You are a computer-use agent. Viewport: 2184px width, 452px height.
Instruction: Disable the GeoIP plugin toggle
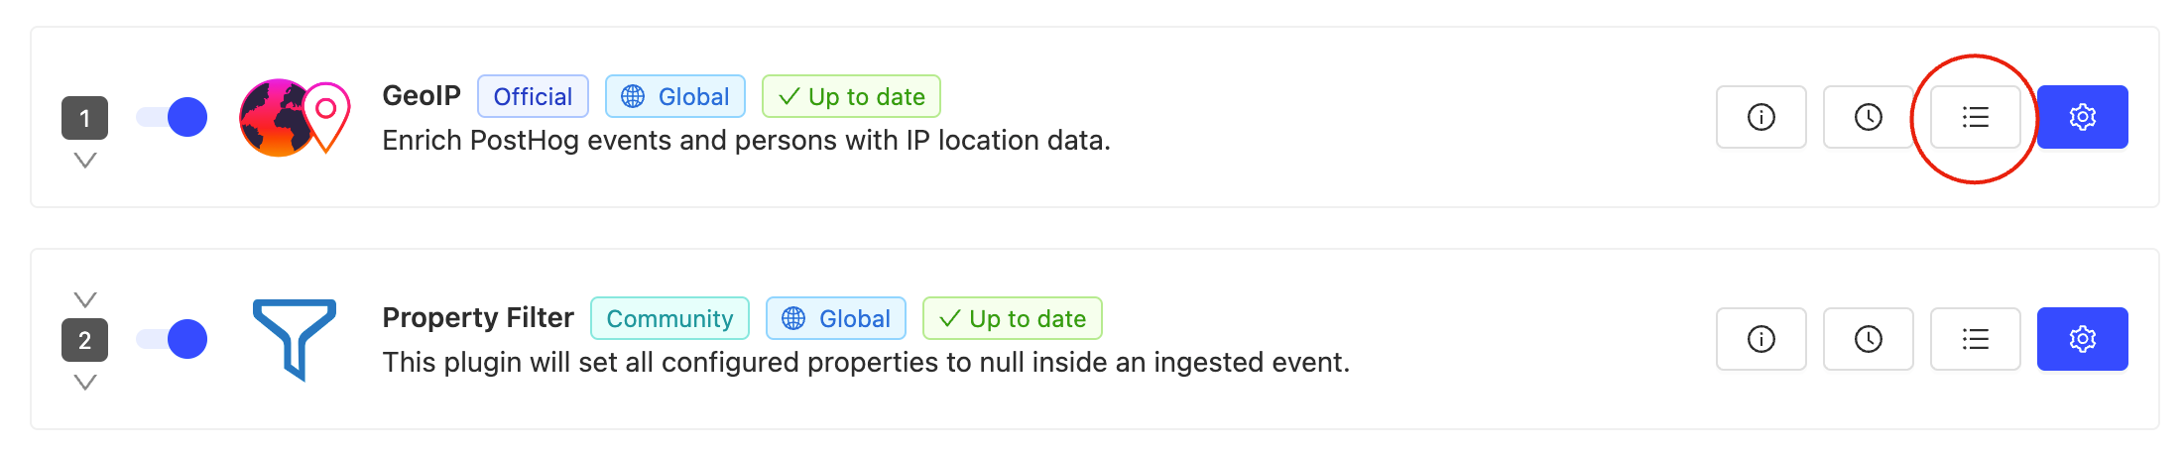point(172,117)
